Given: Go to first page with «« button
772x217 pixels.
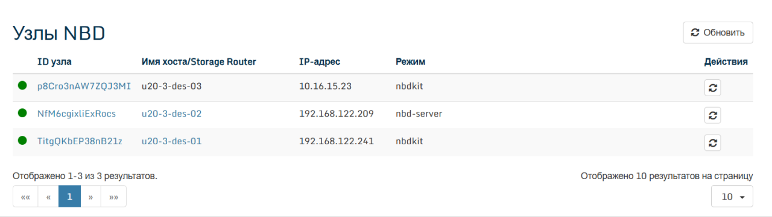Looking at the screenshot, I should click(x=25, y=197).
